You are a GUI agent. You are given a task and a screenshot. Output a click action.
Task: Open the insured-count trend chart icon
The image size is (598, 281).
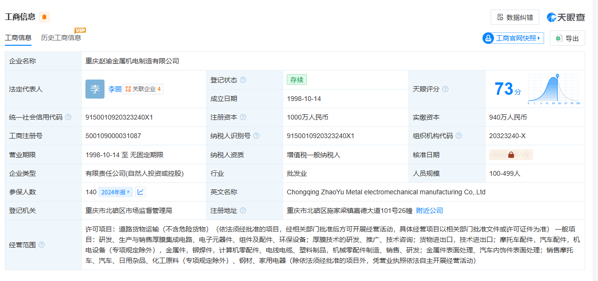[x=140, y=192]
